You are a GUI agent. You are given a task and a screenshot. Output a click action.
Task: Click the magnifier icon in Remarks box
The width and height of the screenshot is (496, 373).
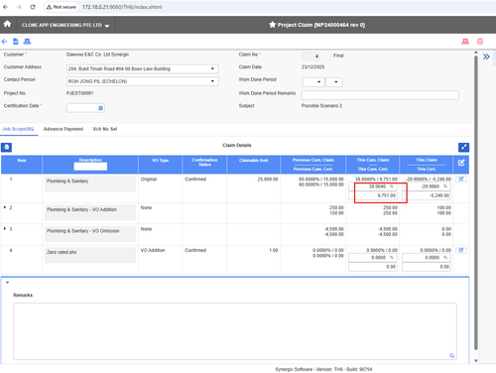451,356
